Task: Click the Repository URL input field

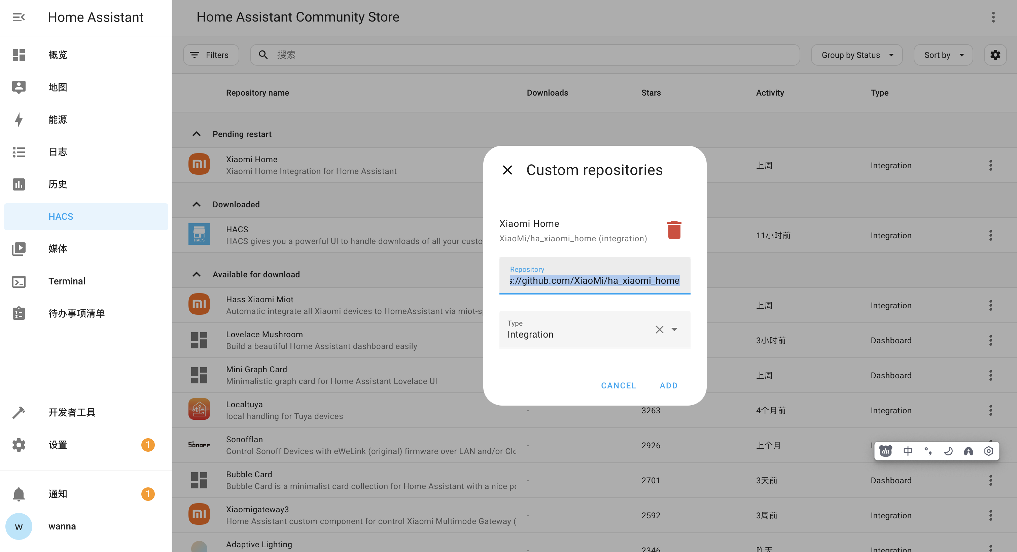Action: pos(595,276)
